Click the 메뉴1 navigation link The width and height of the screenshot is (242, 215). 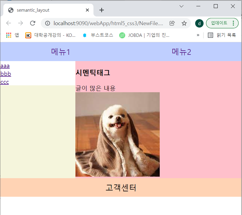pos(61,52)
